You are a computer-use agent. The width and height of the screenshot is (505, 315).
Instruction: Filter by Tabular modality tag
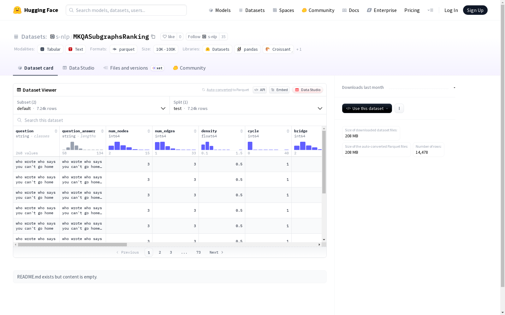pos(50,49)
